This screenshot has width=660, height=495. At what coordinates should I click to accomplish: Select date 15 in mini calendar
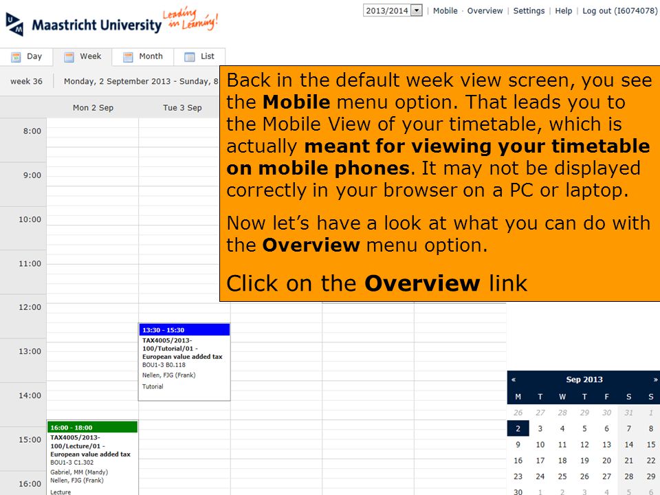pyautogui.click(x=651, y=445)
